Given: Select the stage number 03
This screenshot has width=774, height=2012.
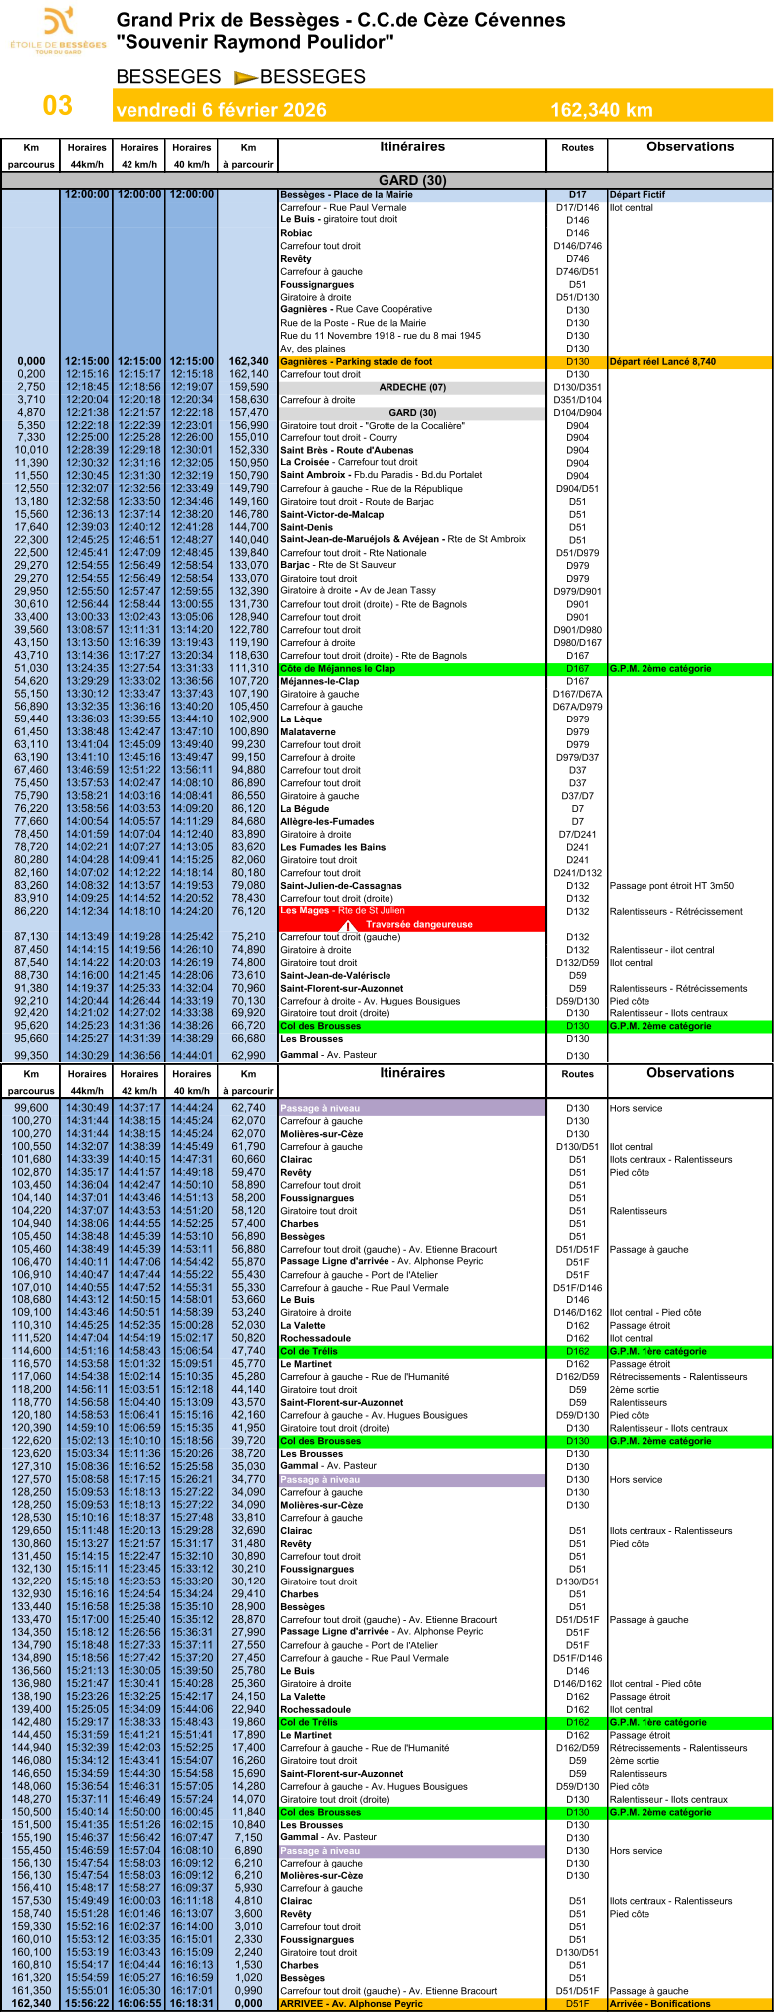Looking at the screenshot, I should tap(57, 106).
